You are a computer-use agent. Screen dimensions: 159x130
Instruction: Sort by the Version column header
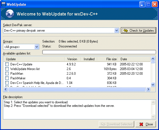pyautogui.click(x=73, y=59)
